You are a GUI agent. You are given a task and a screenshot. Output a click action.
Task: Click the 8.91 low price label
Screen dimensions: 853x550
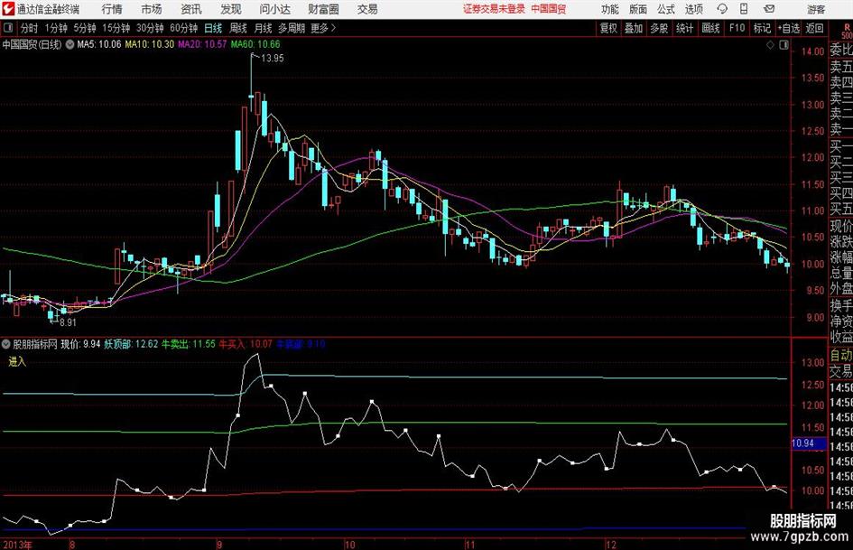(x=68, y=322)
